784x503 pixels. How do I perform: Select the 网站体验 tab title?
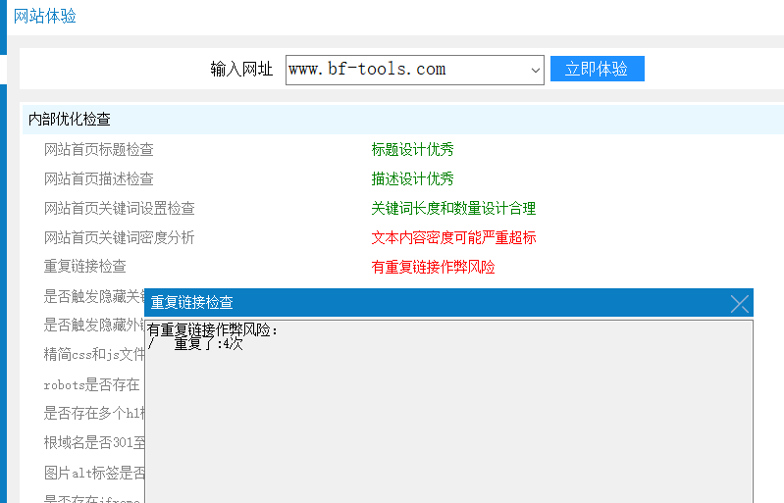(x=45, y=16)
